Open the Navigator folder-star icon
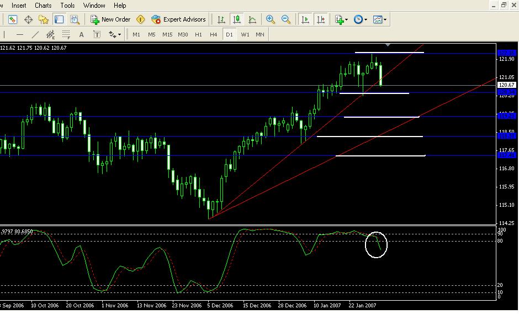Viewport: 519px width, 335px height. tap(44, 19)
